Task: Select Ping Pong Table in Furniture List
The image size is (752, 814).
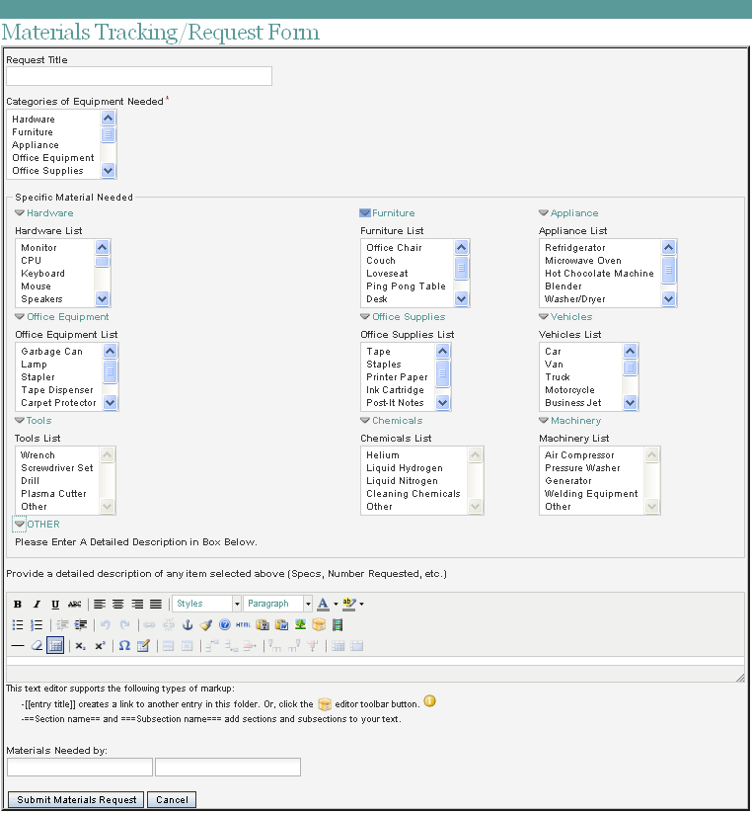Action: pyautogui.click(x=407, y=286)
